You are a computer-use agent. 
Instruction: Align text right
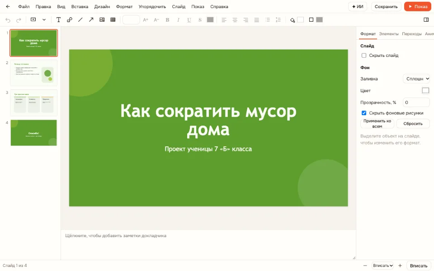(x=246, y=20)
